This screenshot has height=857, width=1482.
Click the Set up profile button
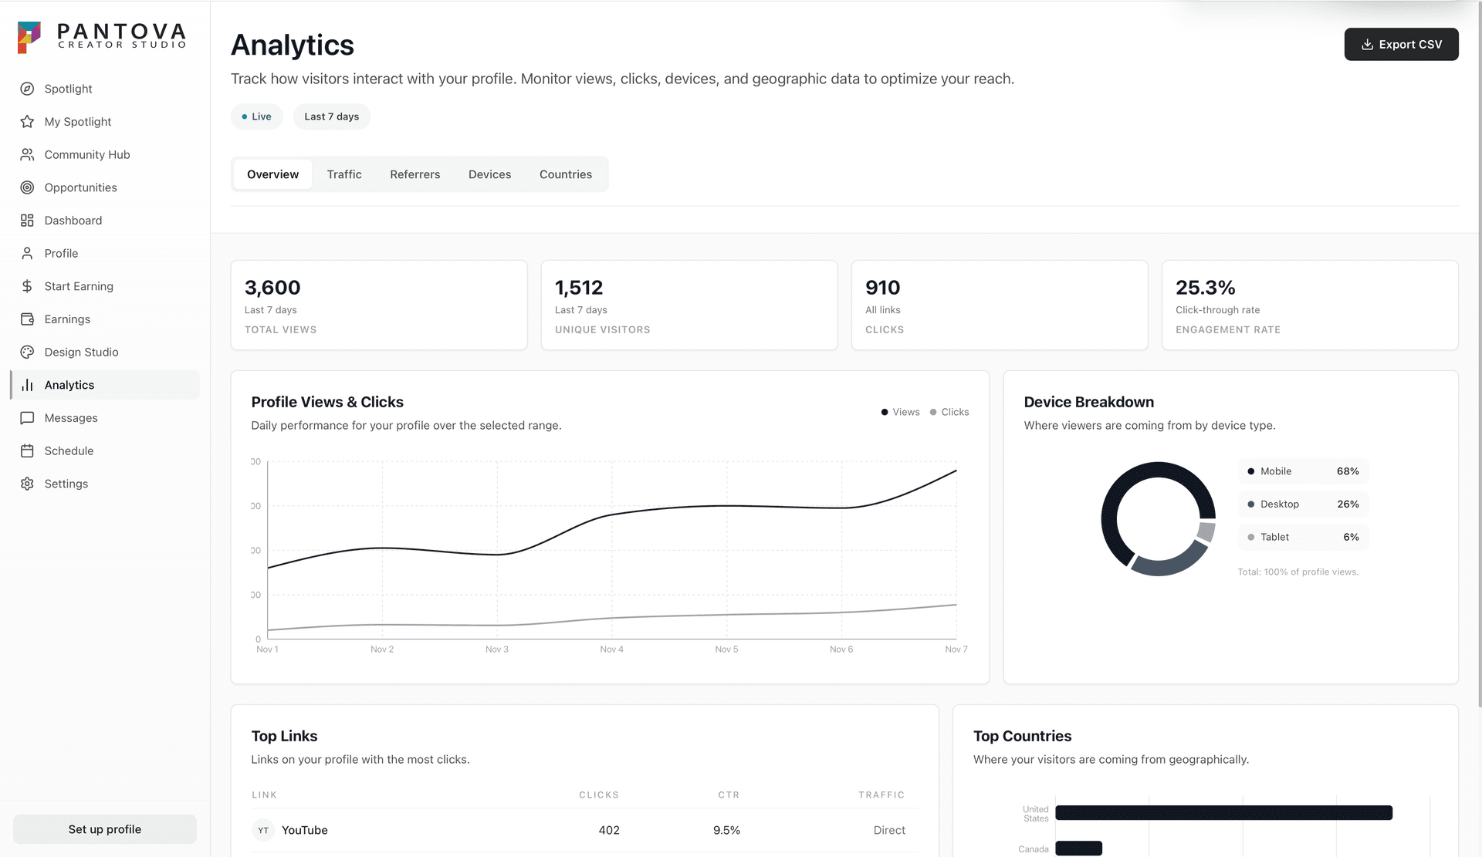pyautogui.click(x=104, y=829)
